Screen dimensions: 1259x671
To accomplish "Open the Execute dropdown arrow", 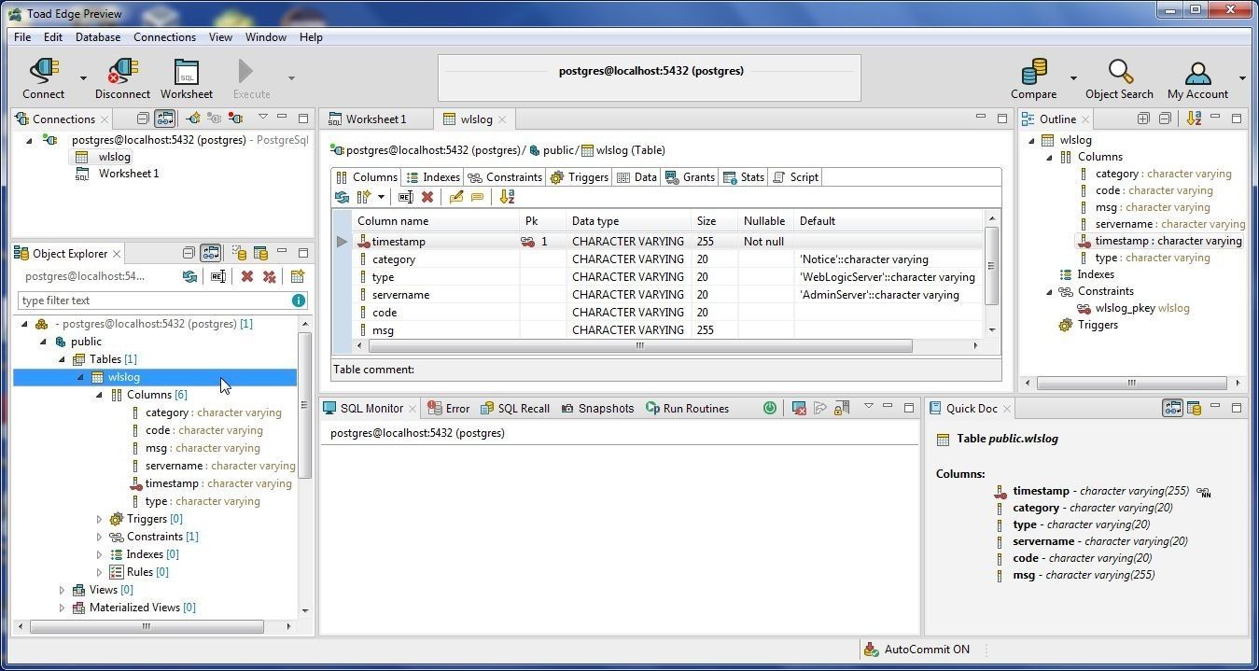I will (x=290, y=78).
